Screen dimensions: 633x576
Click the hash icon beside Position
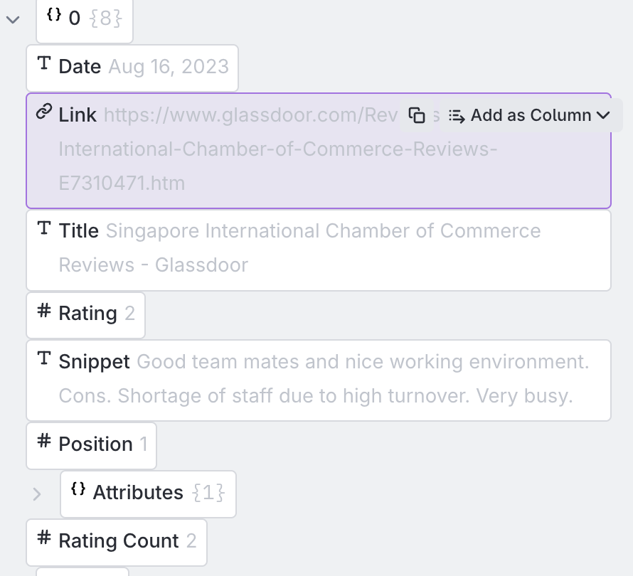click(44, 442)
